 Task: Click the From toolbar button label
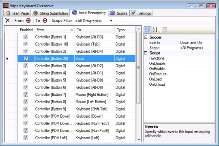[x=19, y=21]
